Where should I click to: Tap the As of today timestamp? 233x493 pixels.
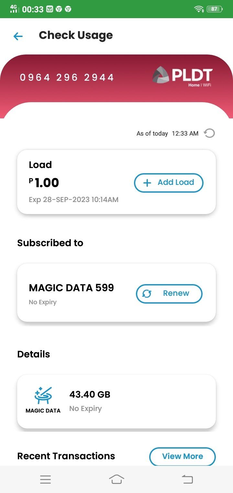pyautogui.click(x=167, y=134)
